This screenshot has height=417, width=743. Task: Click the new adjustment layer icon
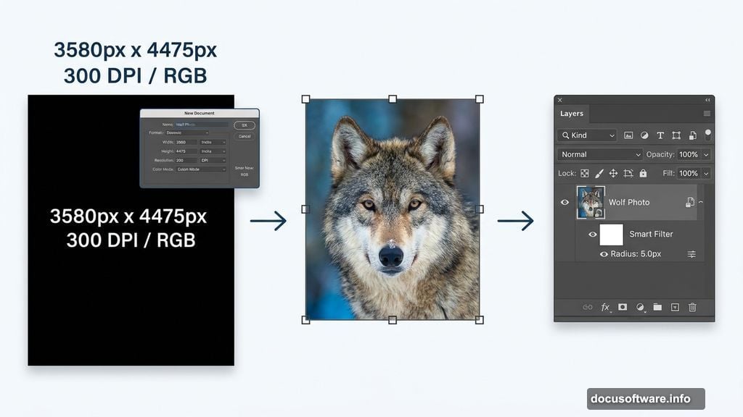(x=639, y=307)
